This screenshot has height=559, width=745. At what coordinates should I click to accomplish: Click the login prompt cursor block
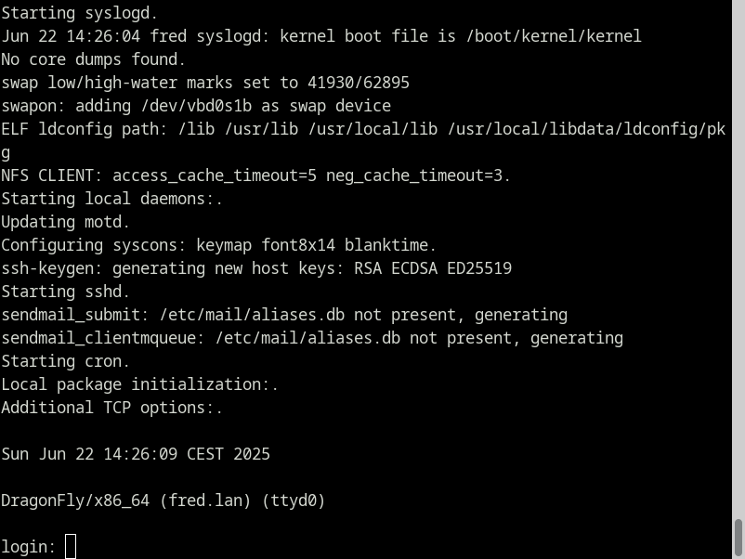click(71, 547)
